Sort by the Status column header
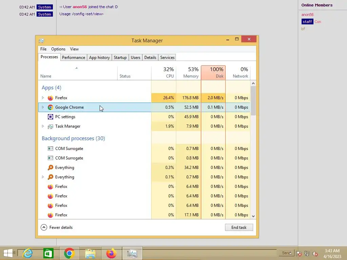Screen dimensions: 347x260 [x=134, y=73]
